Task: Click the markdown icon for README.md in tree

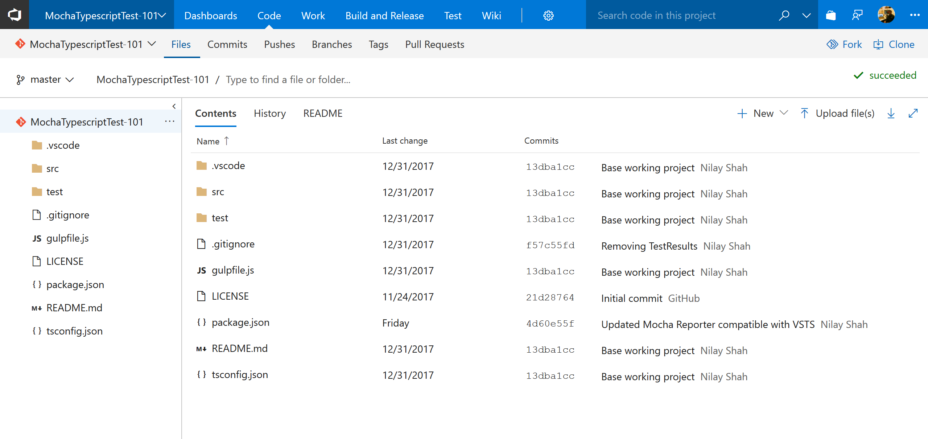Action: pos(37,308)
